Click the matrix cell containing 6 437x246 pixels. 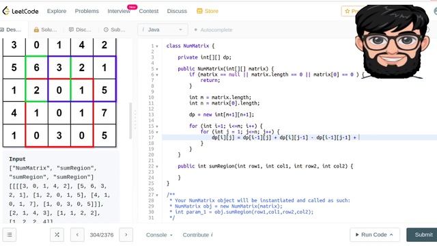coord(36,68)
